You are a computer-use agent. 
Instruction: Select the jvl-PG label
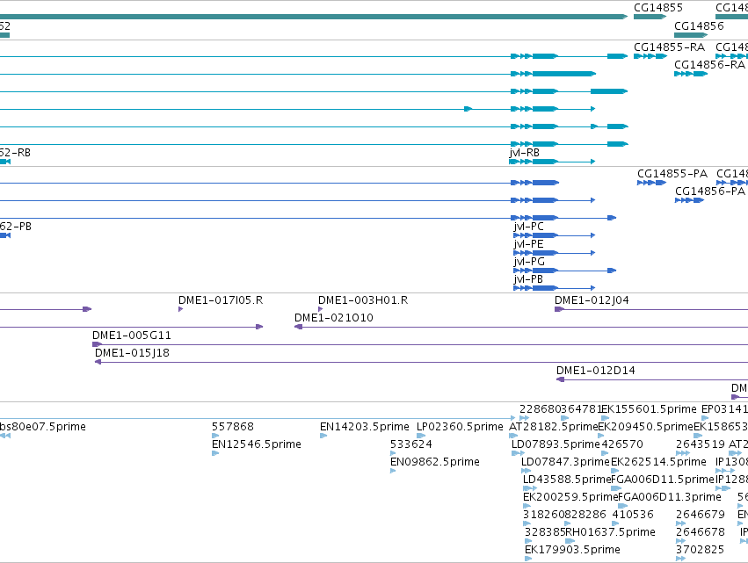pyautogui.click(x=529, y=262)
